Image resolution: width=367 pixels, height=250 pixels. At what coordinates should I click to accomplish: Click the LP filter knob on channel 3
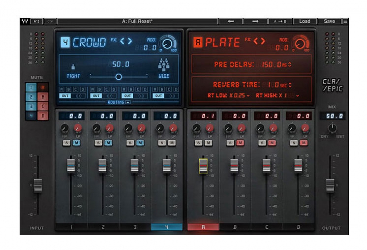142,128
